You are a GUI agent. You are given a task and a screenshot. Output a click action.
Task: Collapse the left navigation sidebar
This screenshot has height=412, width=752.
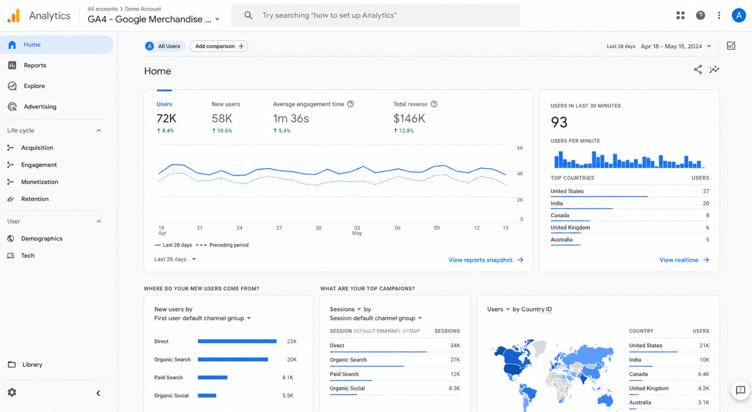tap(98, 393)
